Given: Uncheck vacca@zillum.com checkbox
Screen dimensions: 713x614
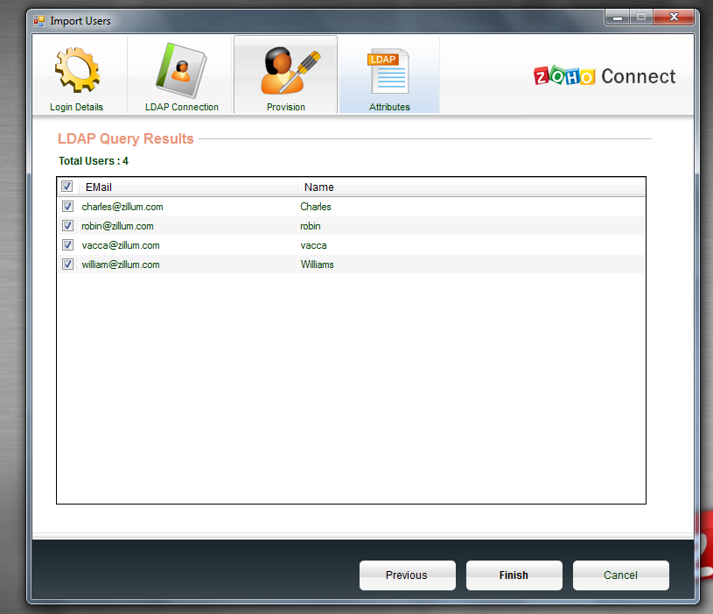Looking at the screenshot, I should tap(67, 245).
